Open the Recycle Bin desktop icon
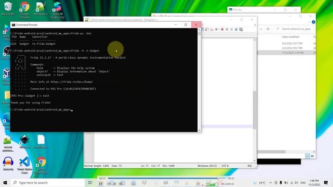Viewport: 333px width, 187px height. [x=8, y=8]
